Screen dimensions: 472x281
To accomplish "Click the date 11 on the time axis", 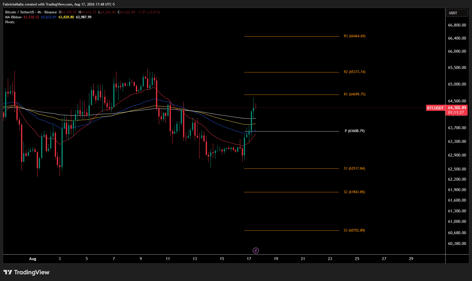I will (168, 259).
